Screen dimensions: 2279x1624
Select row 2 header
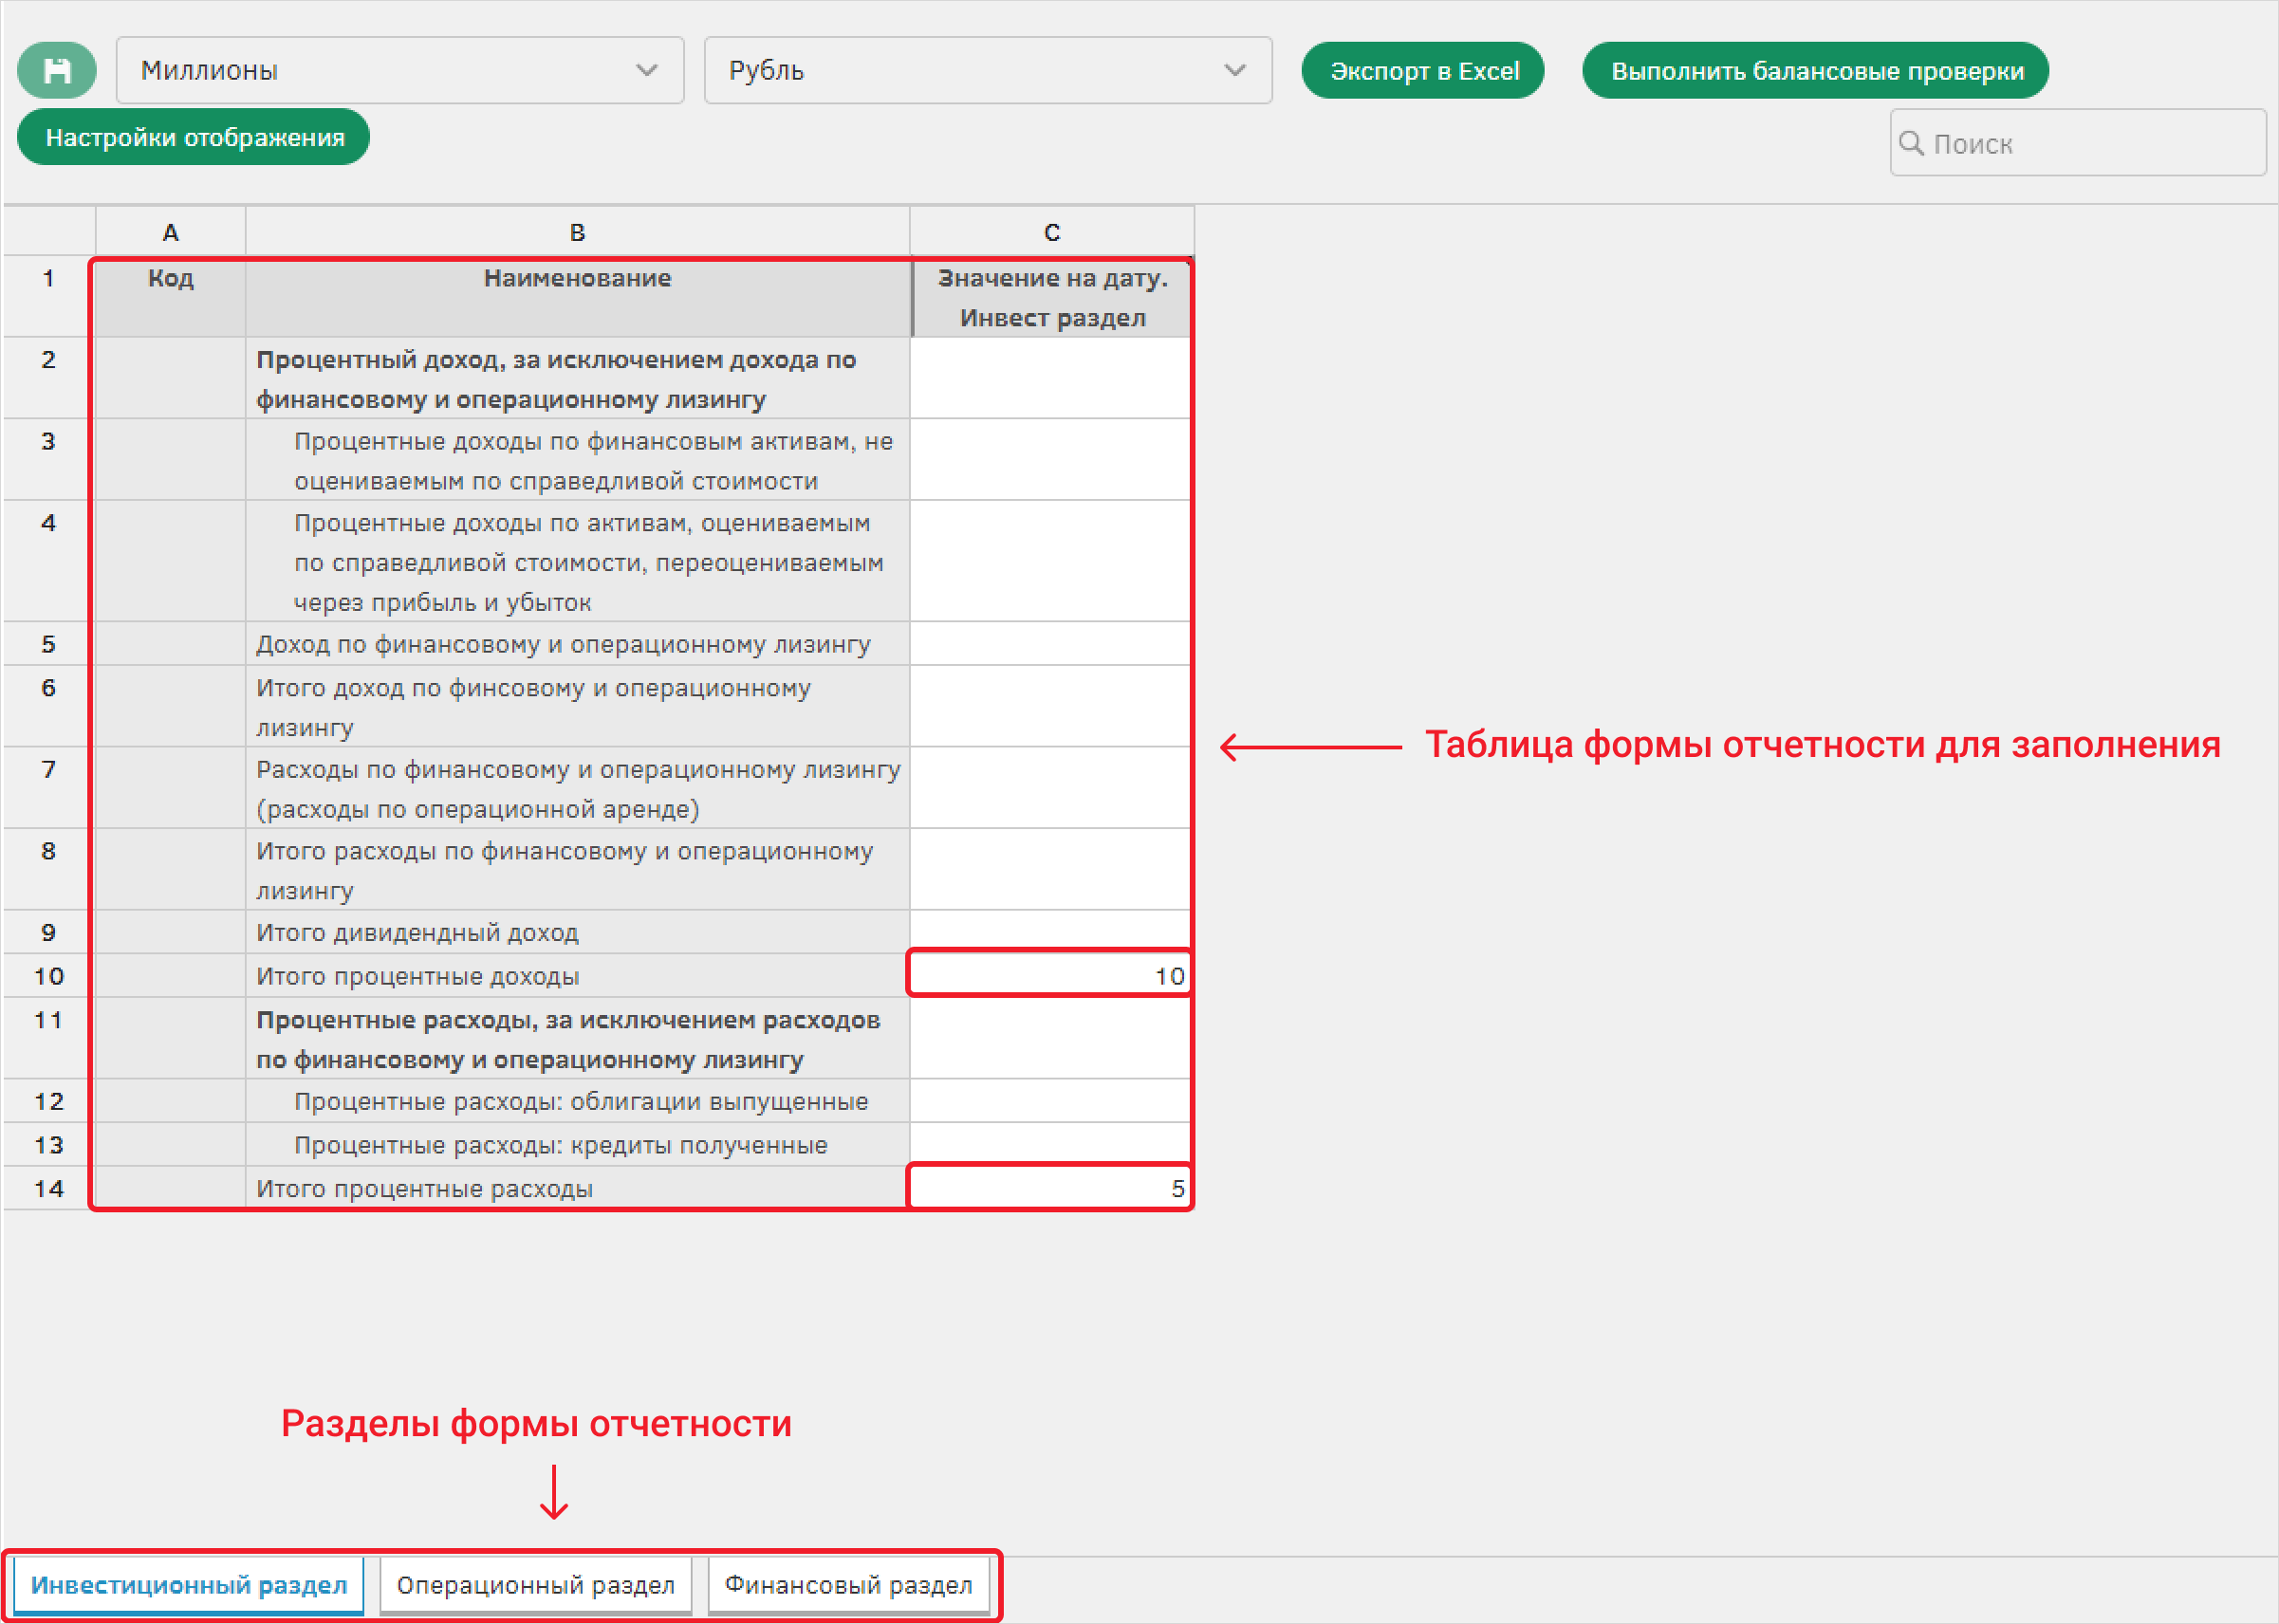coord(49,378)
